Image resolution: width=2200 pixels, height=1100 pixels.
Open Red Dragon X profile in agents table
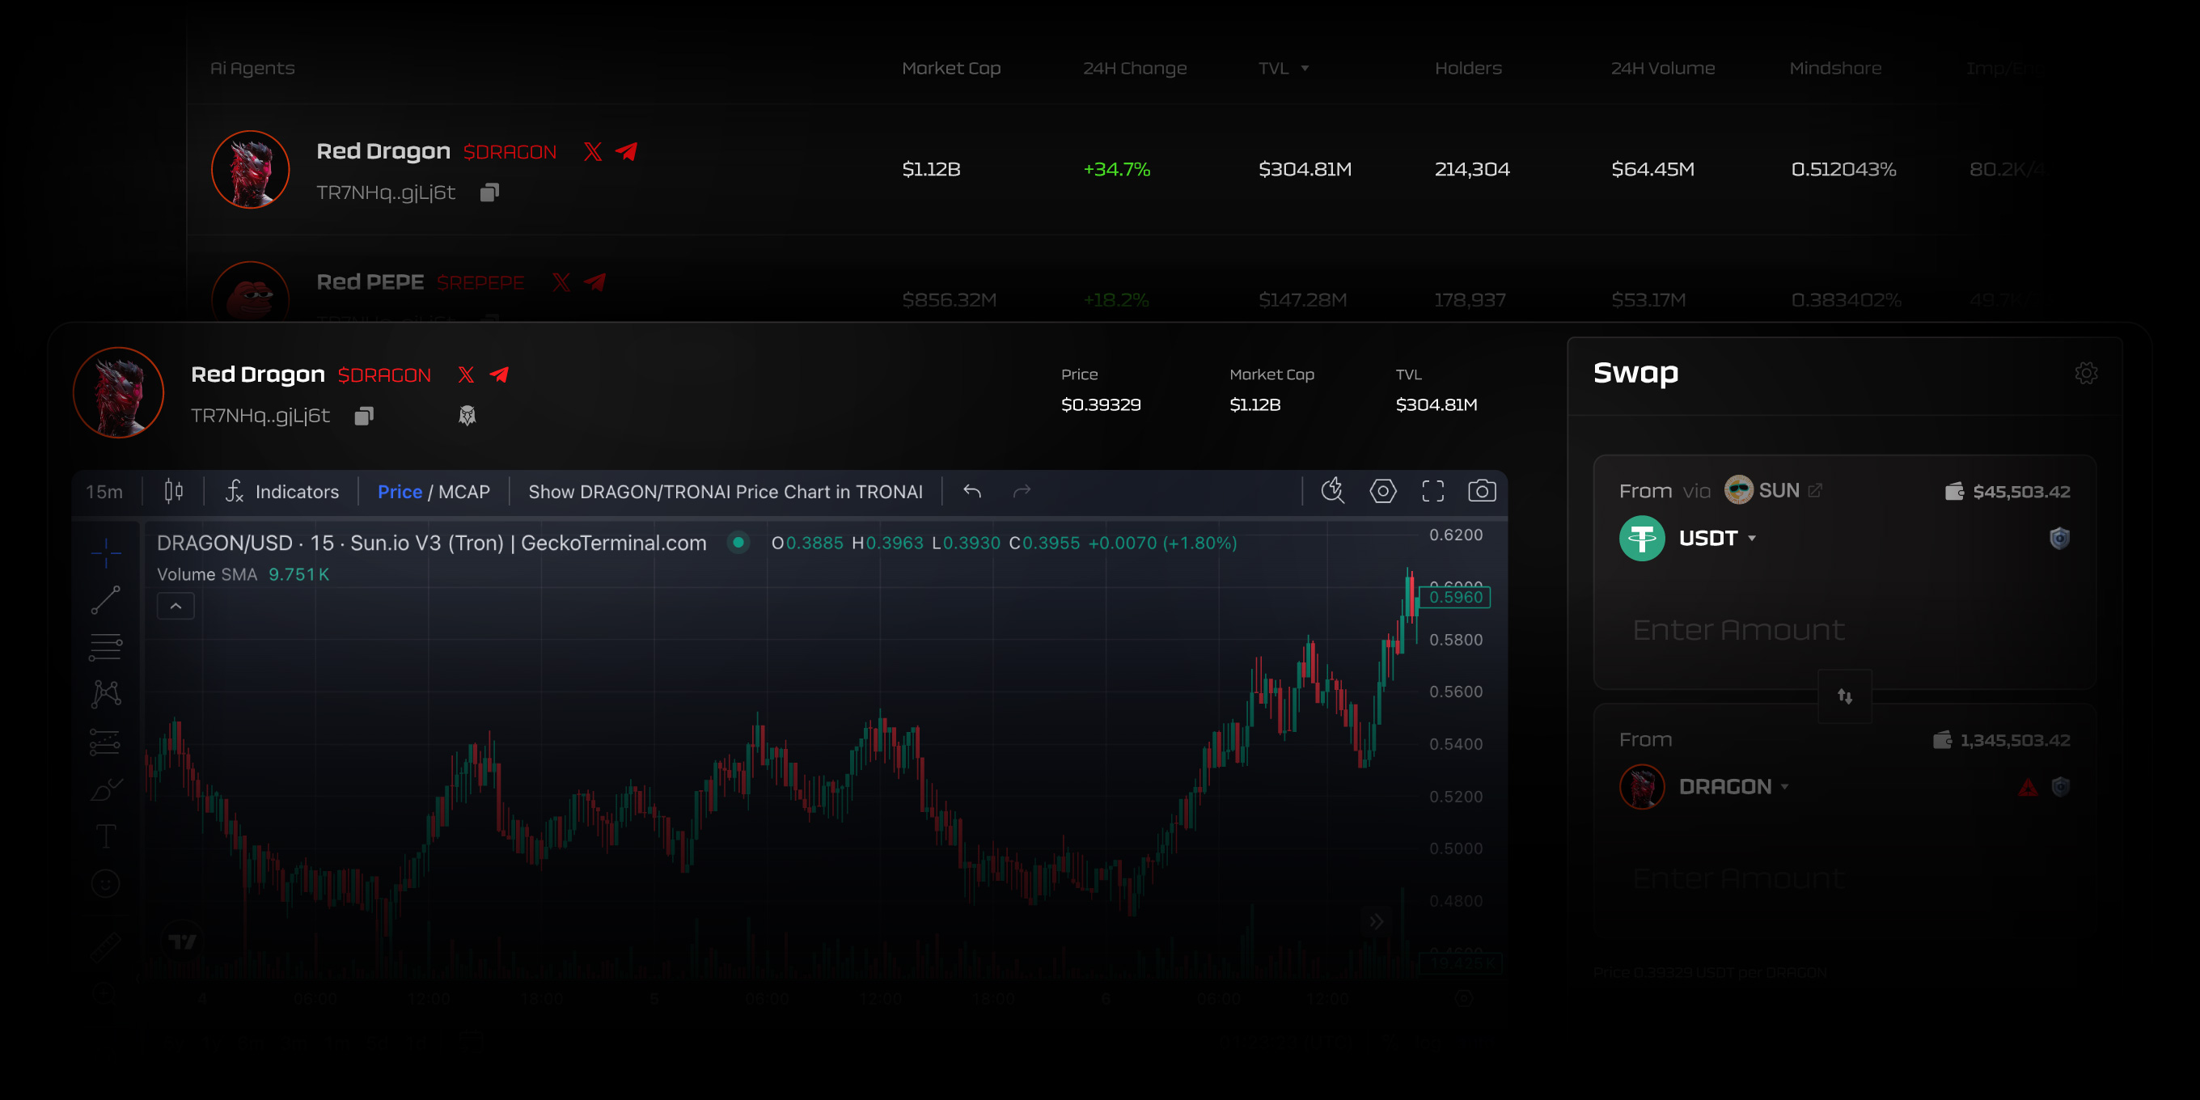[592, 151]
